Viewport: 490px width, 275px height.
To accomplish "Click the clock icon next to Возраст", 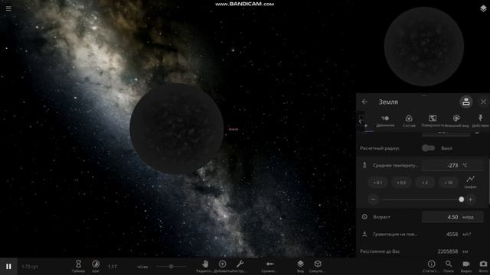I will point(364,217).
